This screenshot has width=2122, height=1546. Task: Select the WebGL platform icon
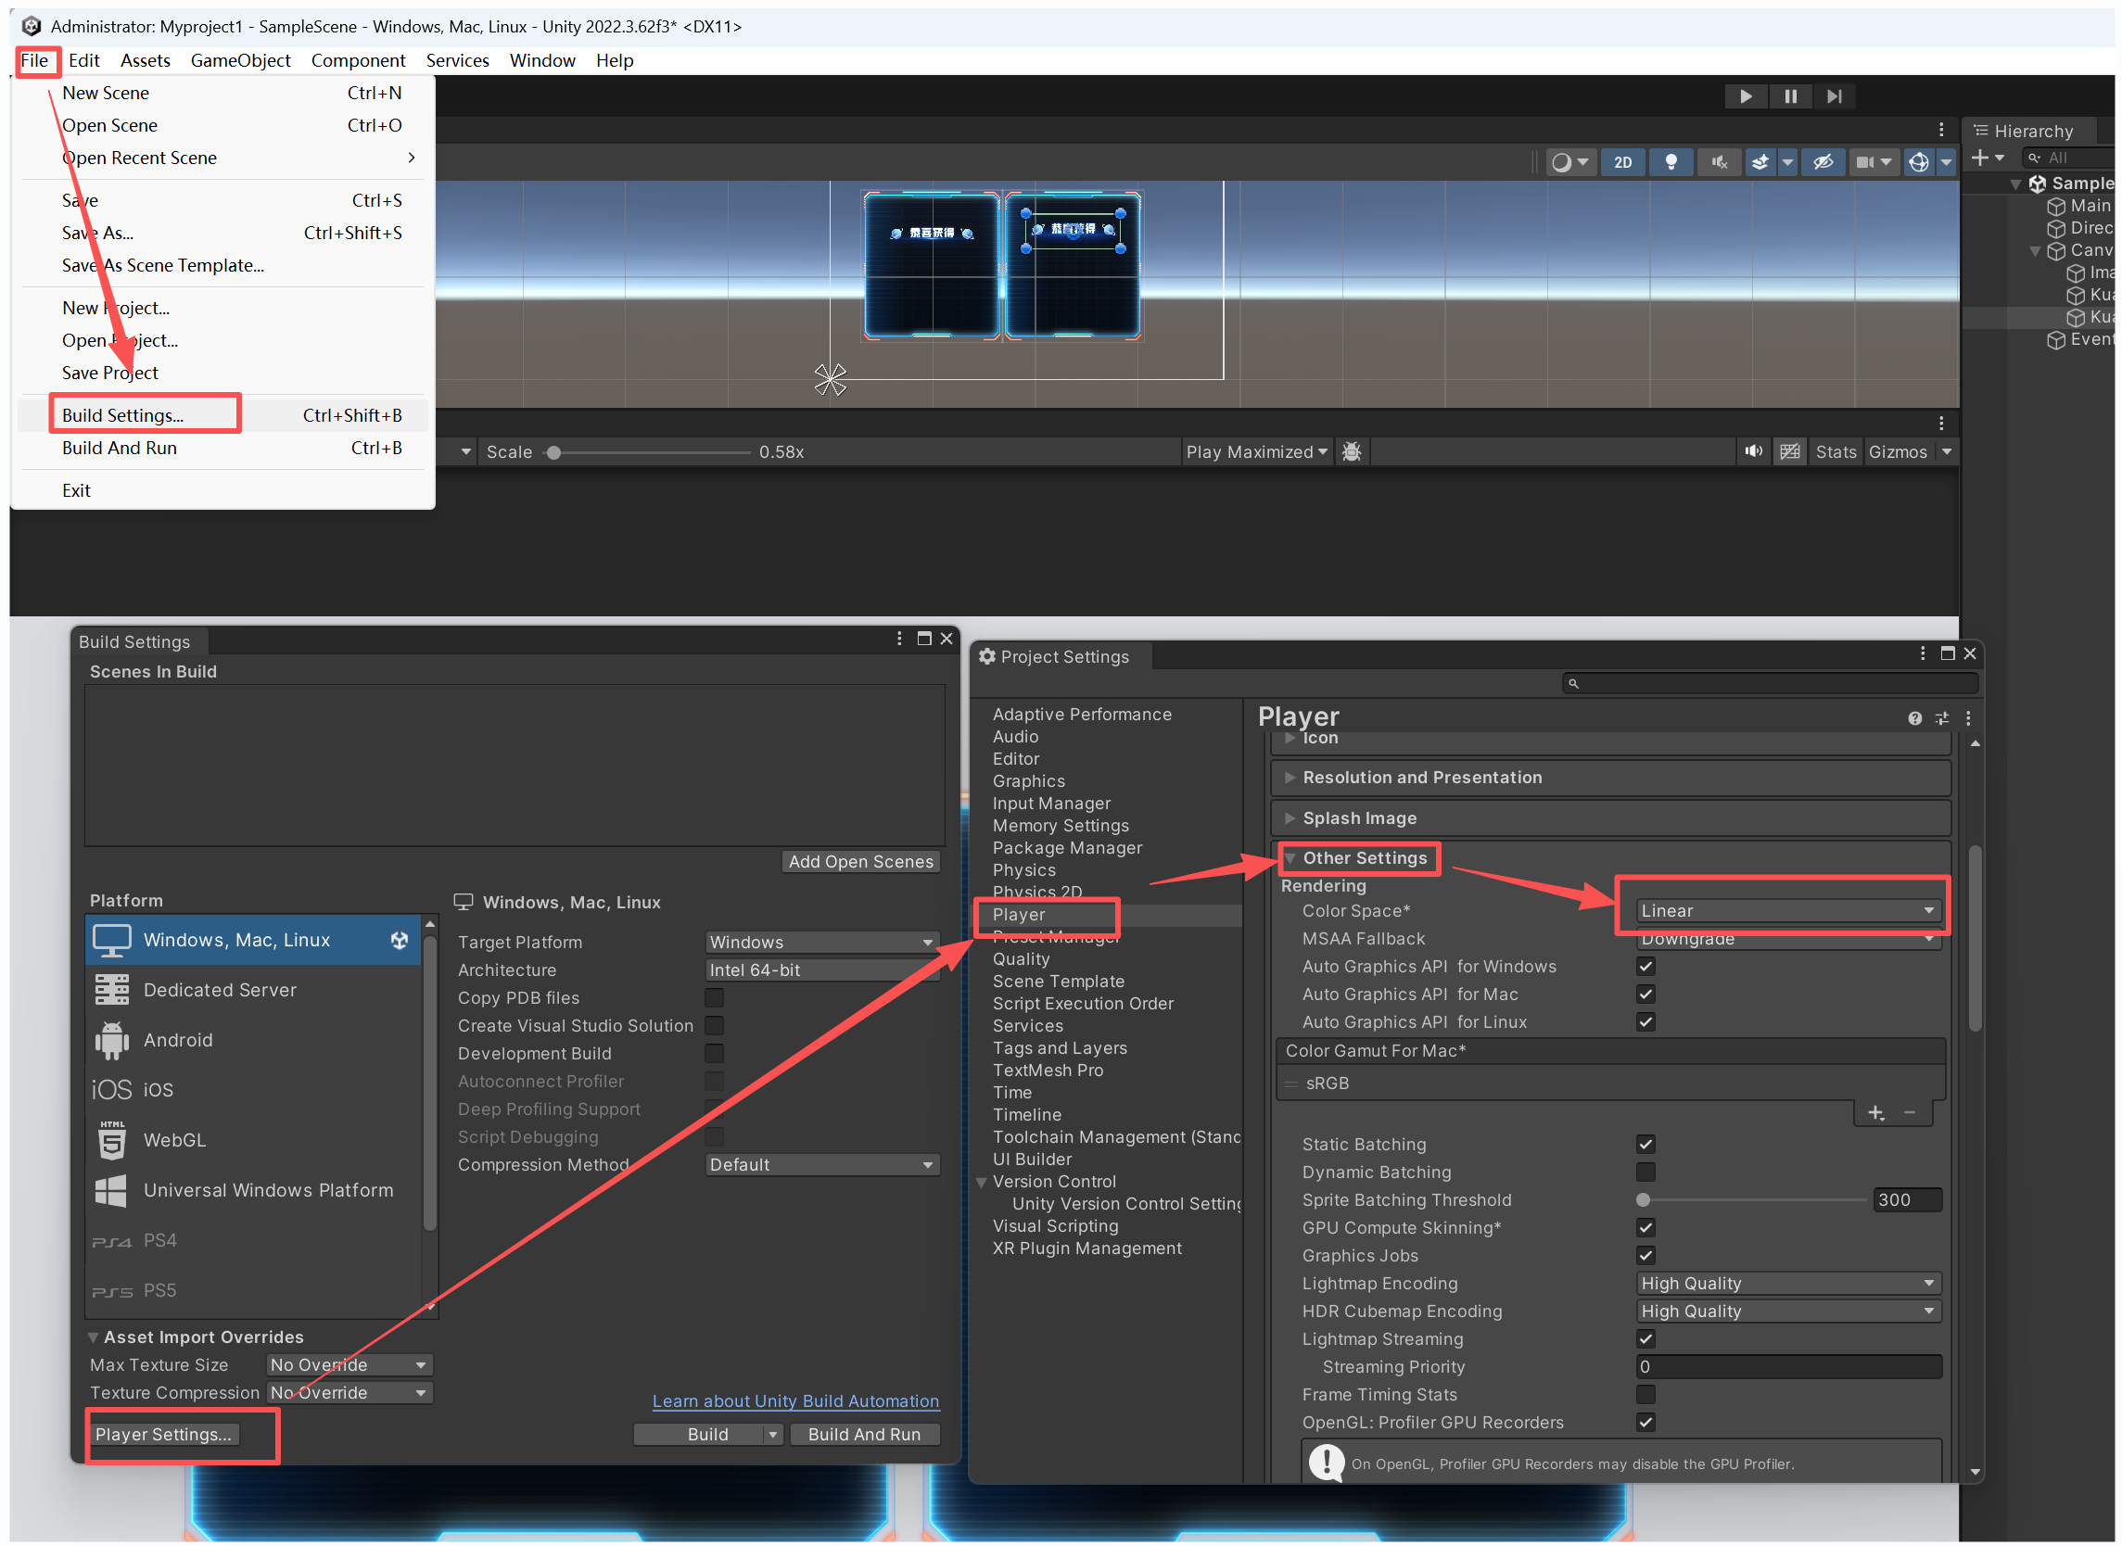click(111, 1140)
